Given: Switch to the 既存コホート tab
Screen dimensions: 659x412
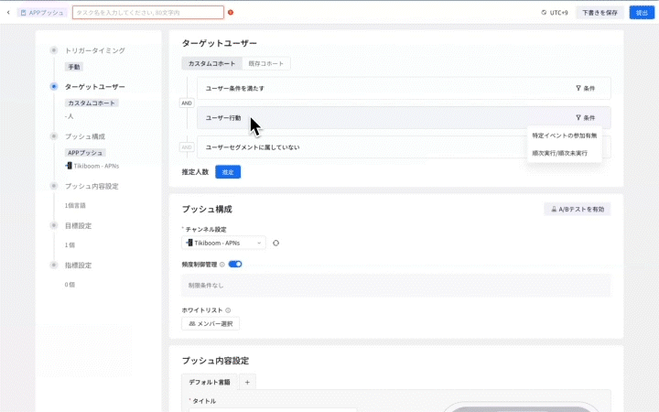Looking at the screenshot, I should click(x=266, y=63).
